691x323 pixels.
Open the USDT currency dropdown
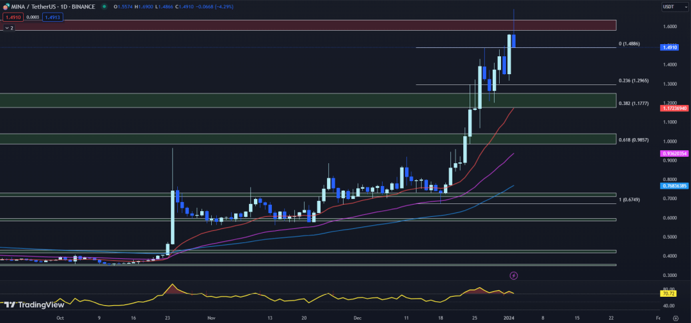(x=674, y=6)
